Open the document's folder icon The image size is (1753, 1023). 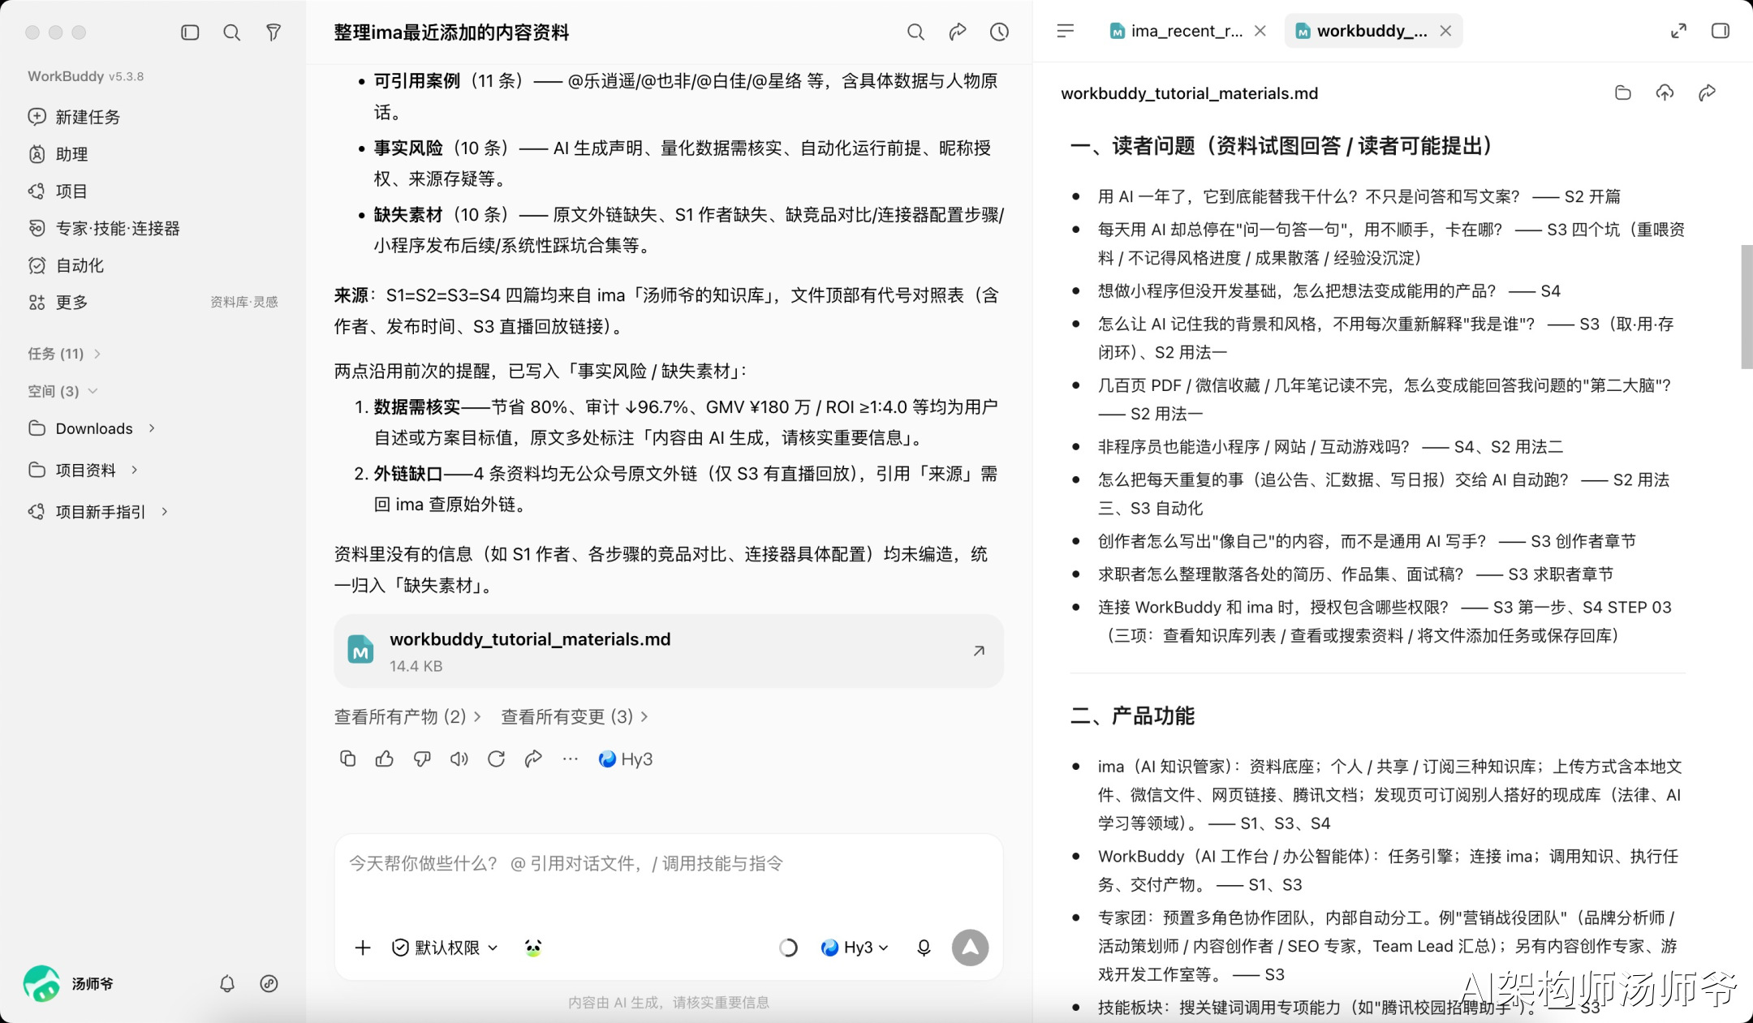point(1622,92)
